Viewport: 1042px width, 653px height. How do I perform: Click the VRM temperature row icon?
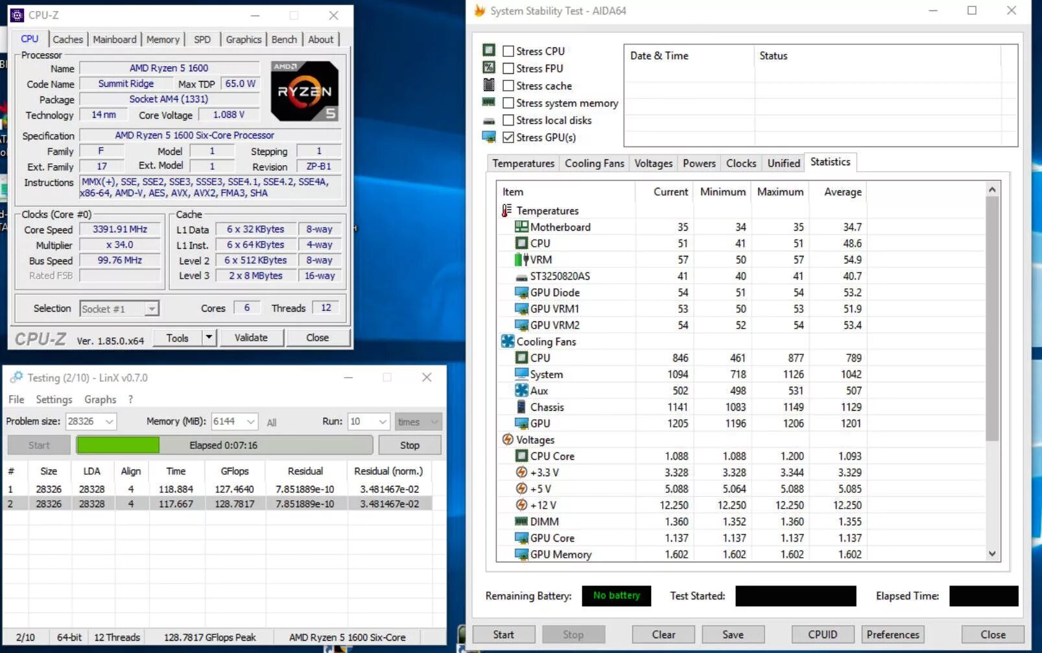(521, 259)
